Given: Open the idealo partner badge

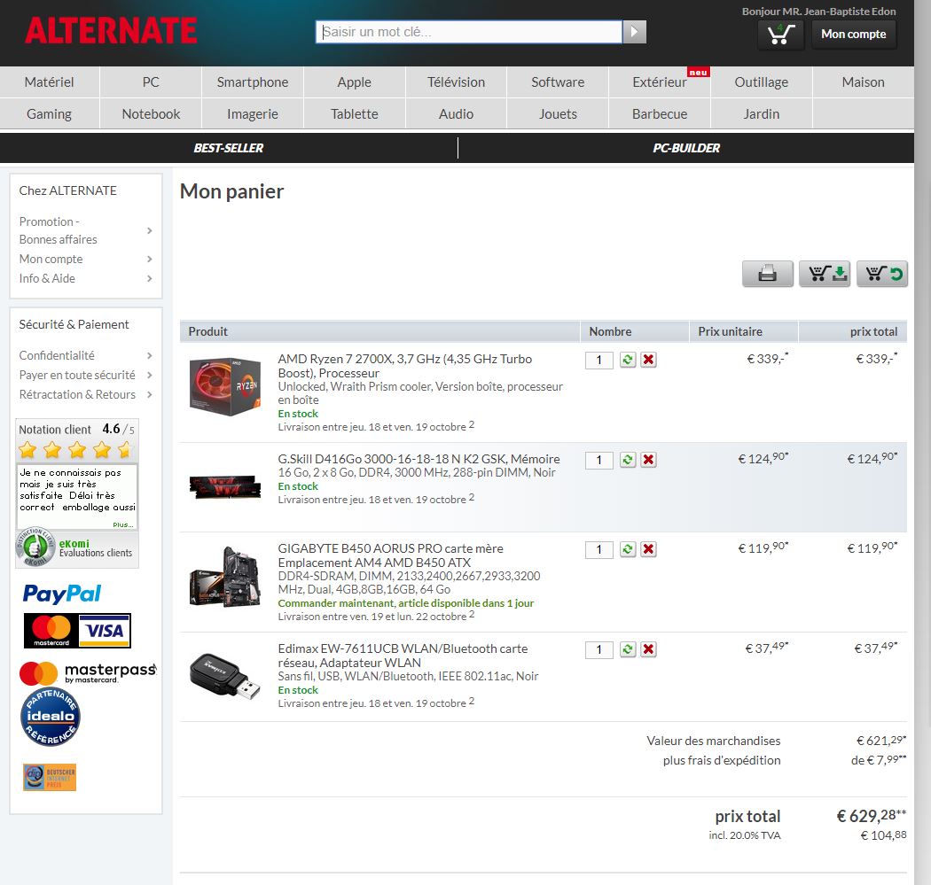Looking at the screenshot, I should pyautogui.click(x=51, y=716).
